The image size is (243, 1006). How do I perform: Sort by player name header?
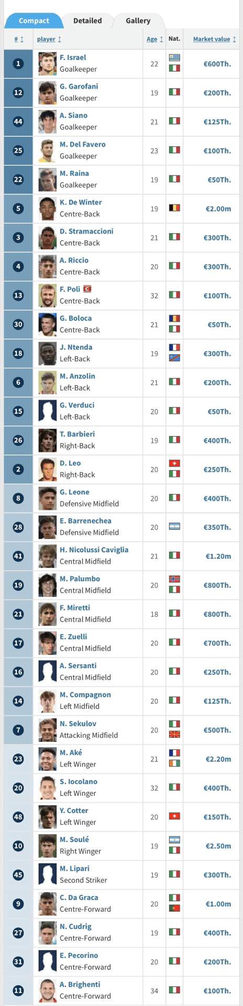[x=49, y=39]
